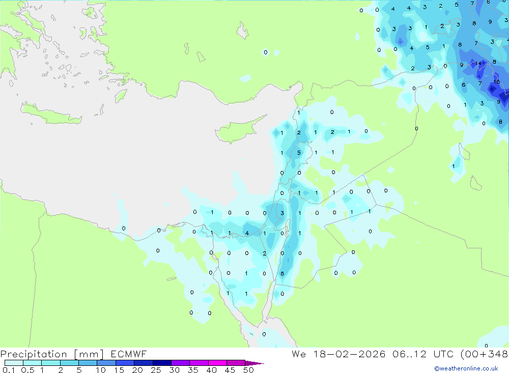Screen dimensions: 509x373
Task: Click the 0.5–1 mm legend swatch
Action: [x=32, y=363]
